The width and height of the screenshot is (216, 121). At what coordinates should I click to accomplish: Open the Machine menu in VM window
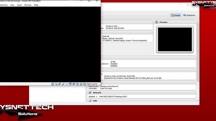(x=4, y=5)
